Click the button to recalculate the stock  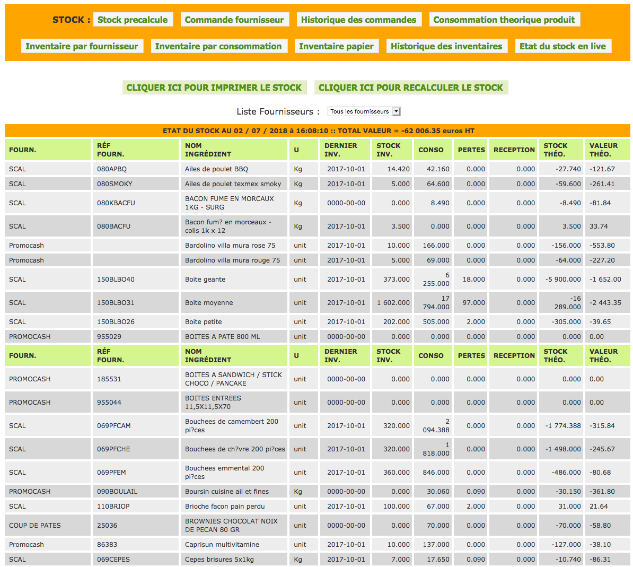tap(411, 88)
